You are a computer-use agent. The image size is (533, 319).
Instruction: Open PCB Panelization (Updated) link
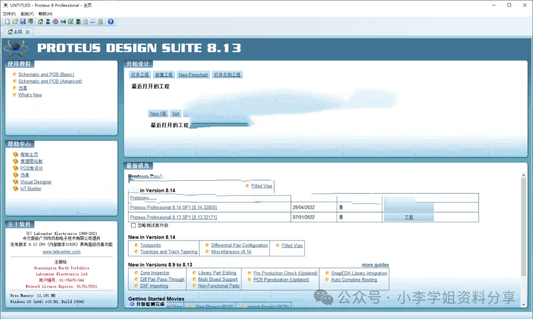(281, 279)
